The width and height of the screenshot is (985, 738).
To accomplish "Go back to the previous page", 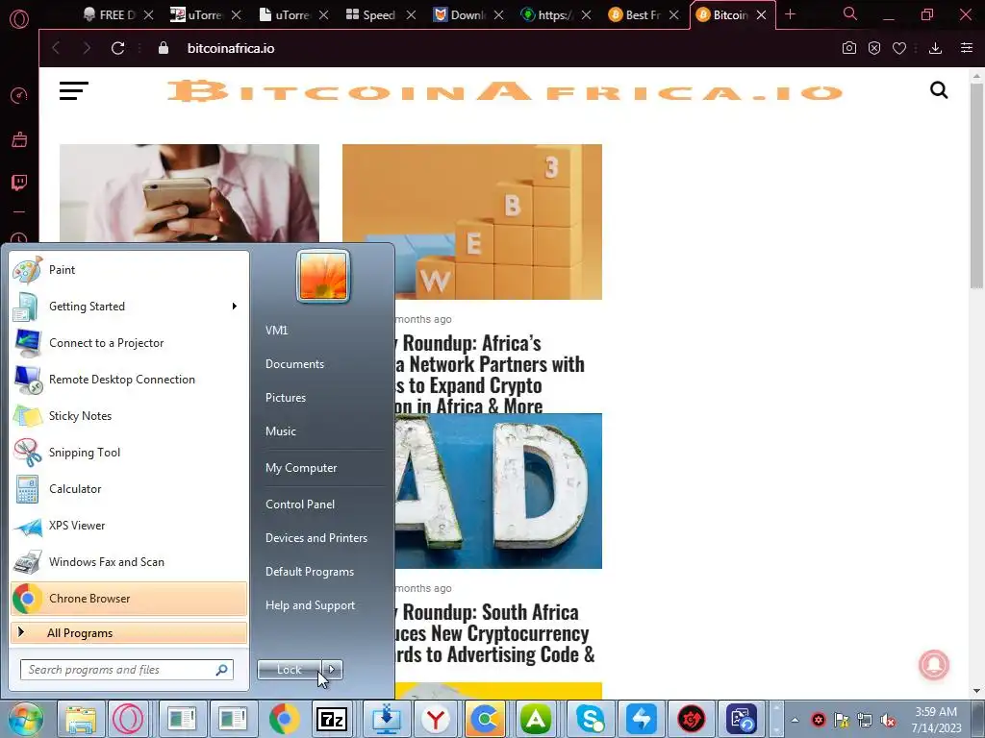I will click(x=56, y=48).
